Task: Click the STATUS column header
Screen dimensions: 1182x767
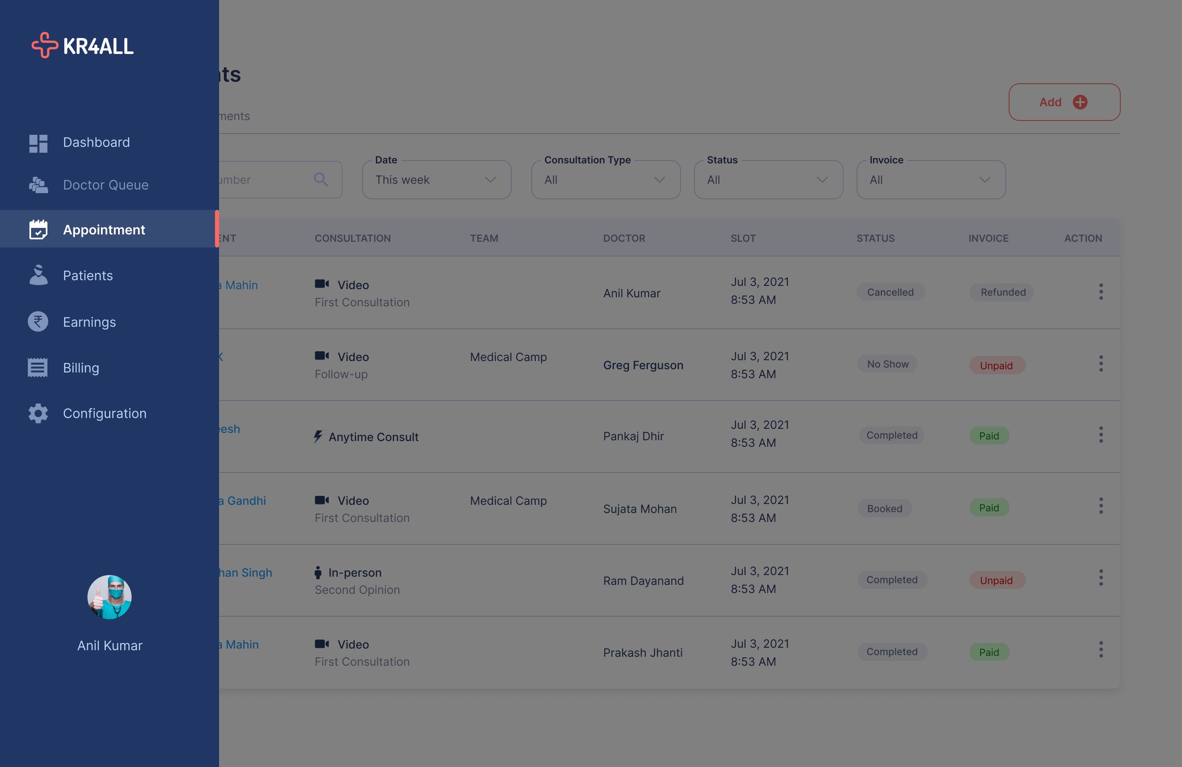Action: (875, 238)
